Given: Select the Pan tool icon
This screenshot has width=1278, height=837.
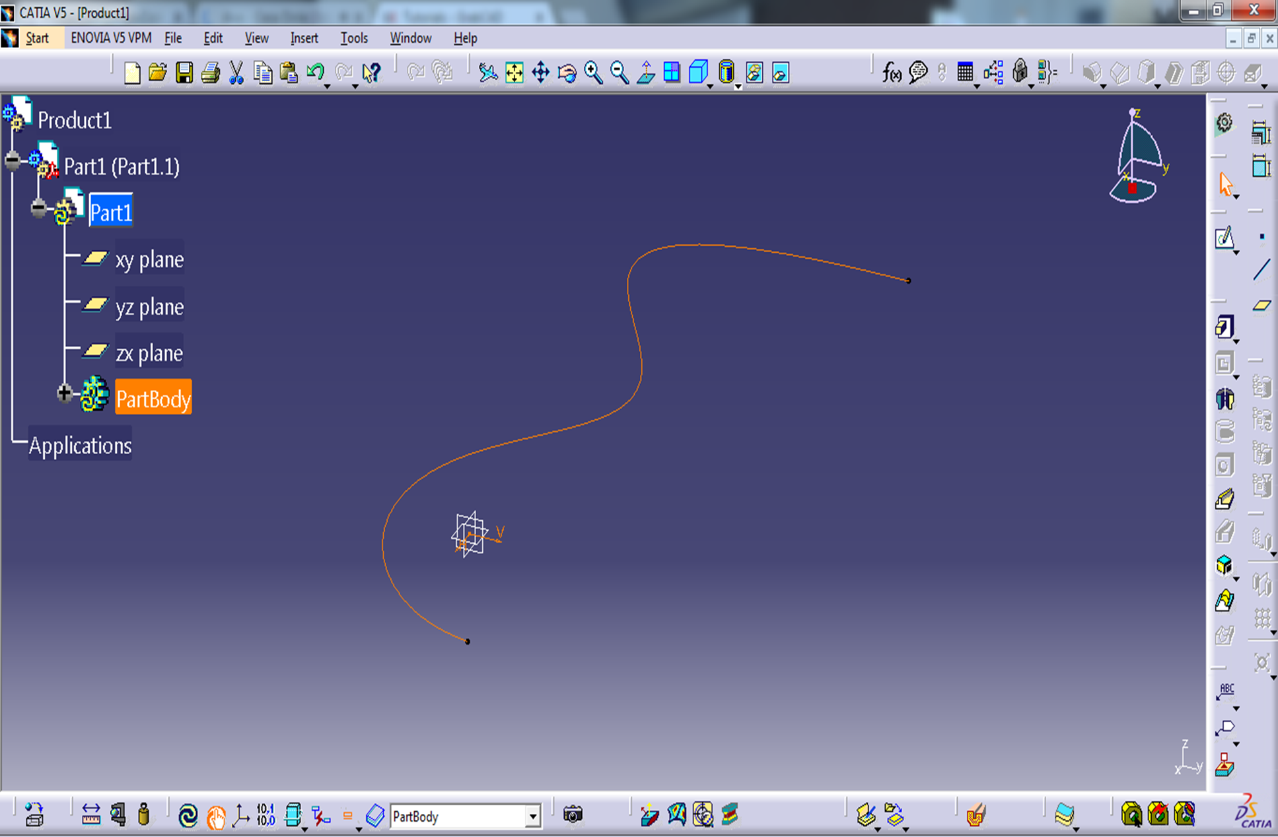Looking at the screenshot, I should (540, 73).
